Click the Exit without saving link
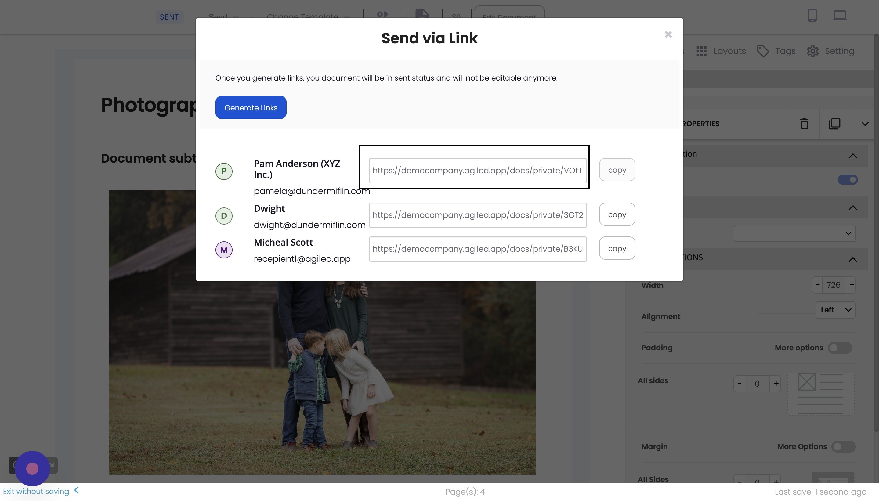The width and height of the screenshot is (879, 501). [35, 491]
